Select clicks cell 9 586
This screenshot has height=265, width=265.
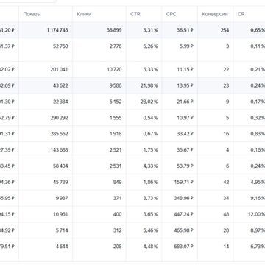[x=116, y=85]
